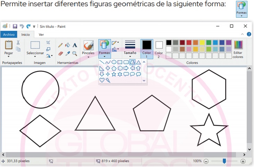
Task: Pick the Rectangle shape in gallery
Action: click(x=120, y=62)
